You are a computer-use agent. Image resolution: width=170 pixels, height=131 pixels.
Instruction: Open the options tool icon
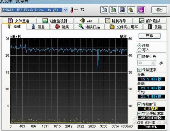[x=131, y=10]
